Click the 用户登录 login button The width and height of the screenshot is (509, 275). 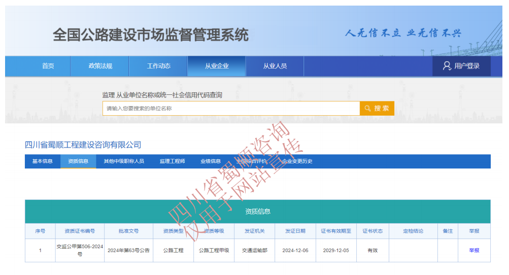(461, 66)
